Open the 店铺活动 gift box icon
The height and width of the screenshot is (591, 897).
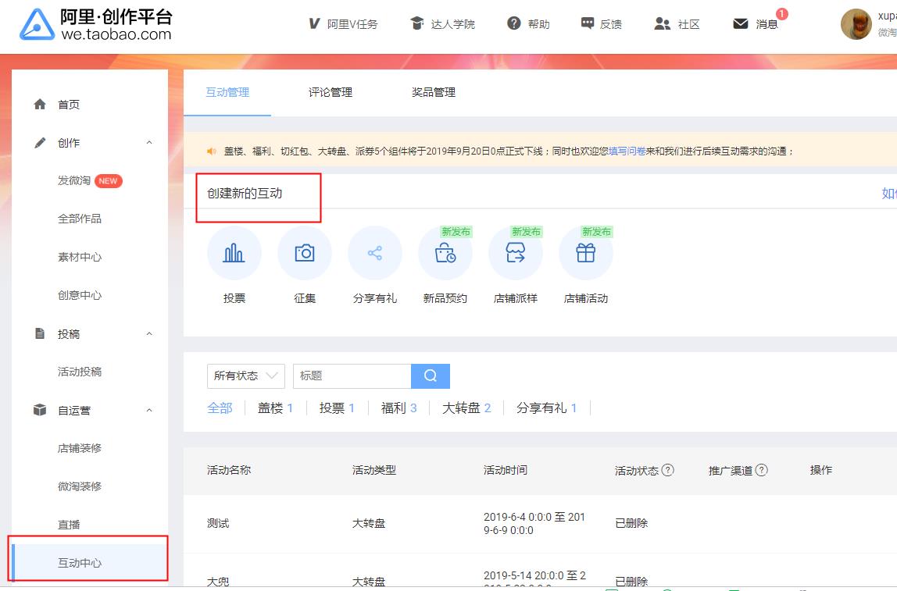coord(585,253)
